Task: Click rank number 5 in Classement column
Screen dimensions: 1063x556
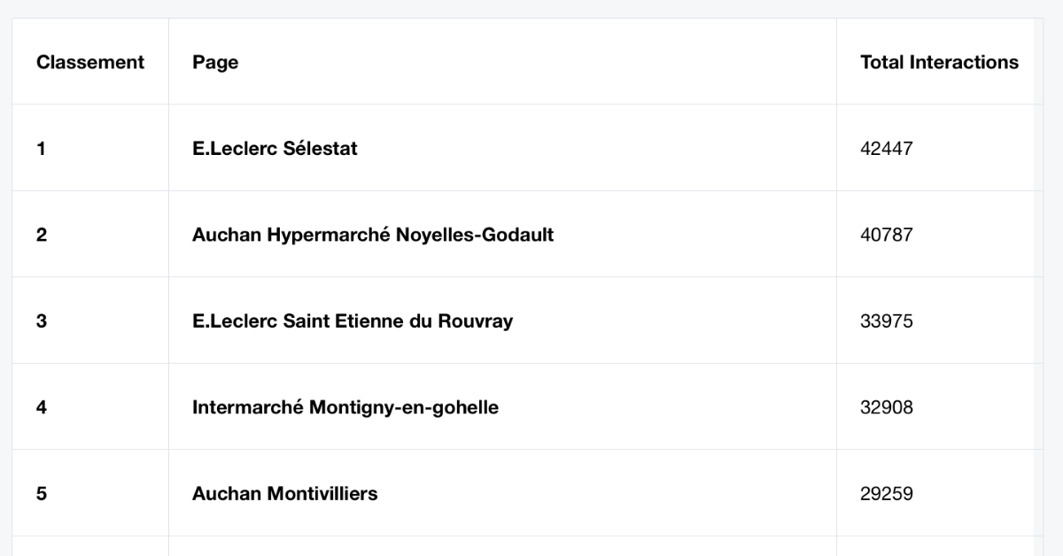Action: coord(42,494)
